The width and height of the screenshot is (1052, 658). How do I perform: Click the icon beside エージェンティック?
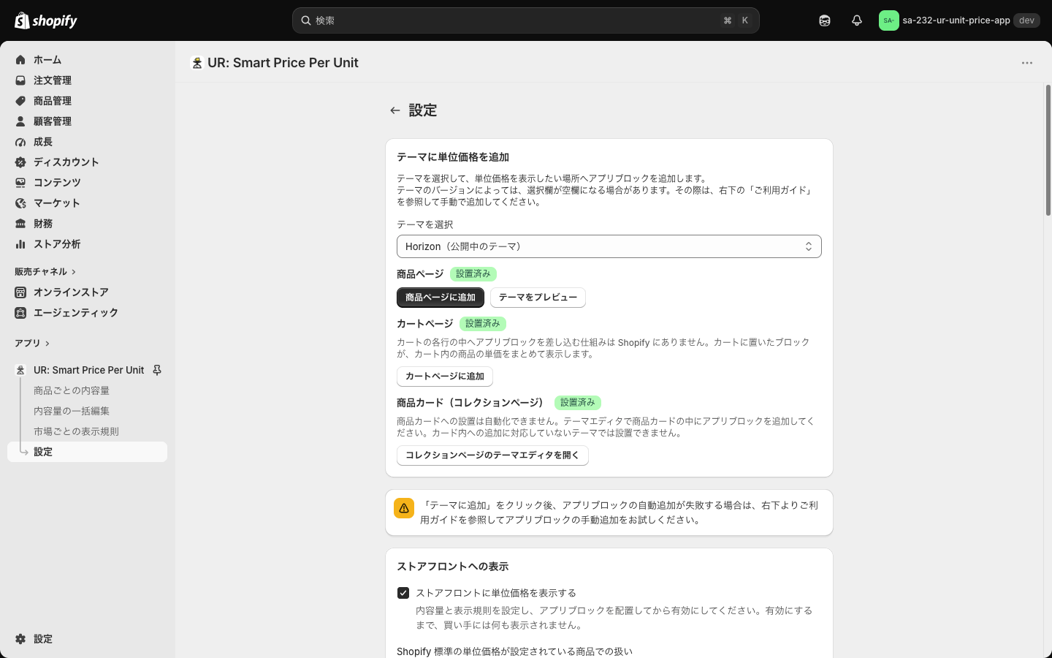(20, 313)
